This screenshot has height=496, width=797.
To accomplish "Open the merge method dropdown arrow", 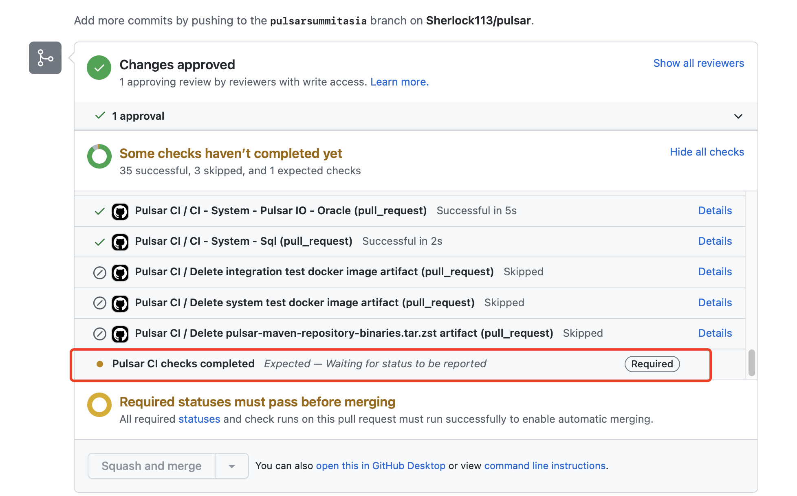I will point(232,466).
